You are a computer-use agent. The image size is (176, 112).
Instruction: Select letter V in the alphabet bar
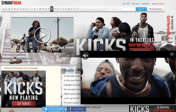66,9
